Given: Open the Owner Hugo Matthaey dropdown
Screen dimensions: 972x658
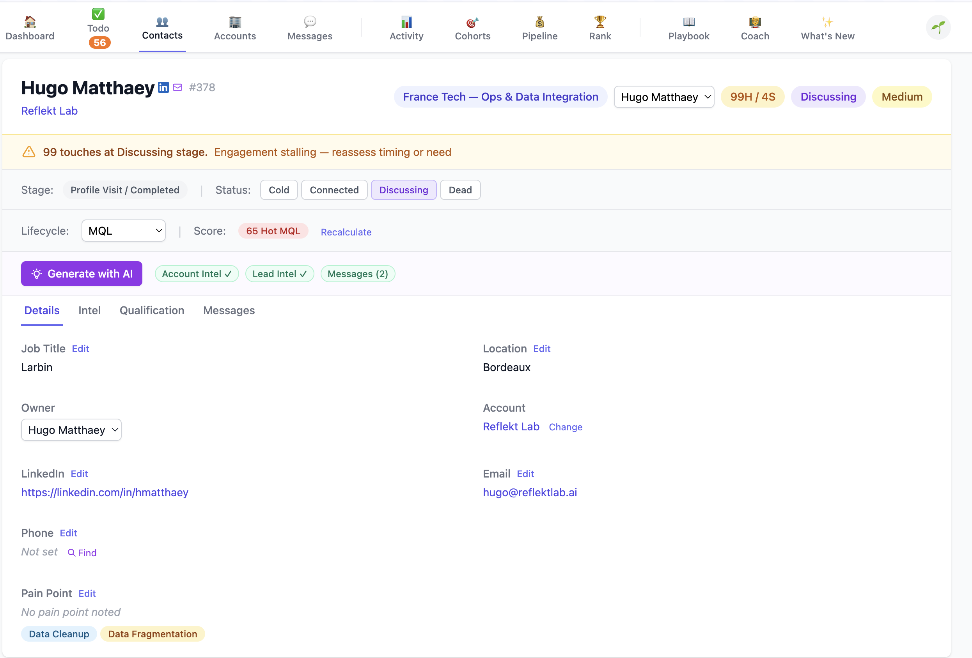Looking at the screenshot, I should (71, 430).
